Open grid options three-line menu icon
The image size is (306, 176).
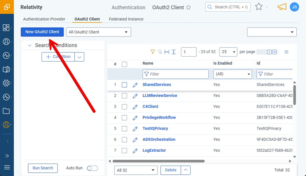[x=286, y=52]
